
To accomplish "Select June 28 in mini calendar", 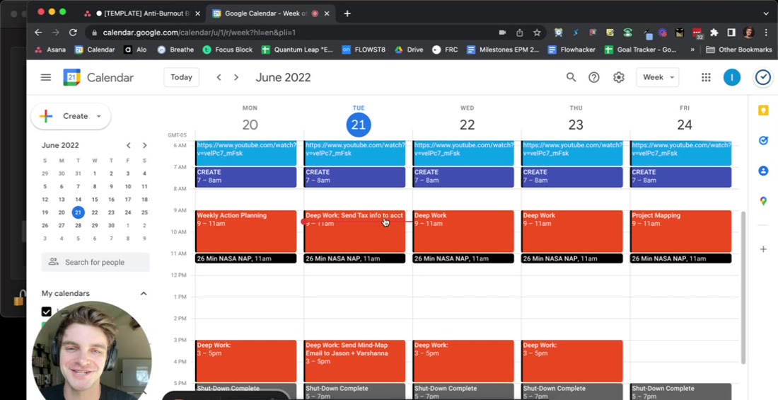I will point(78,226).
